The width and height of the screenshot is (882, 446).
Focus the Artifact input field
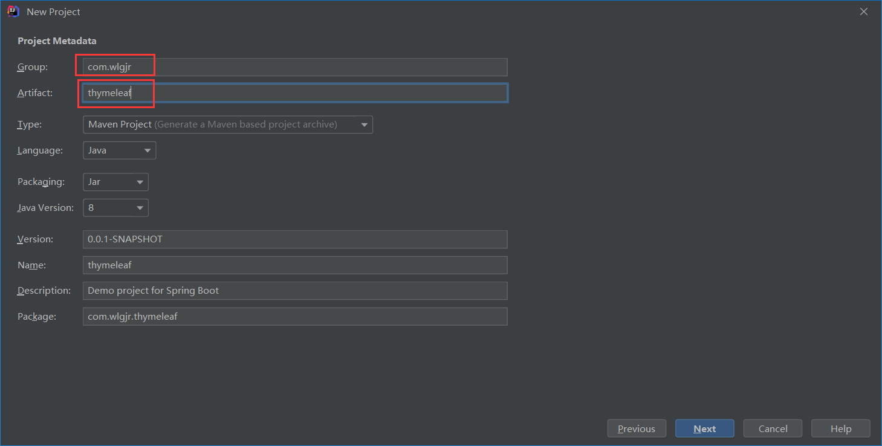coord(295,93)
